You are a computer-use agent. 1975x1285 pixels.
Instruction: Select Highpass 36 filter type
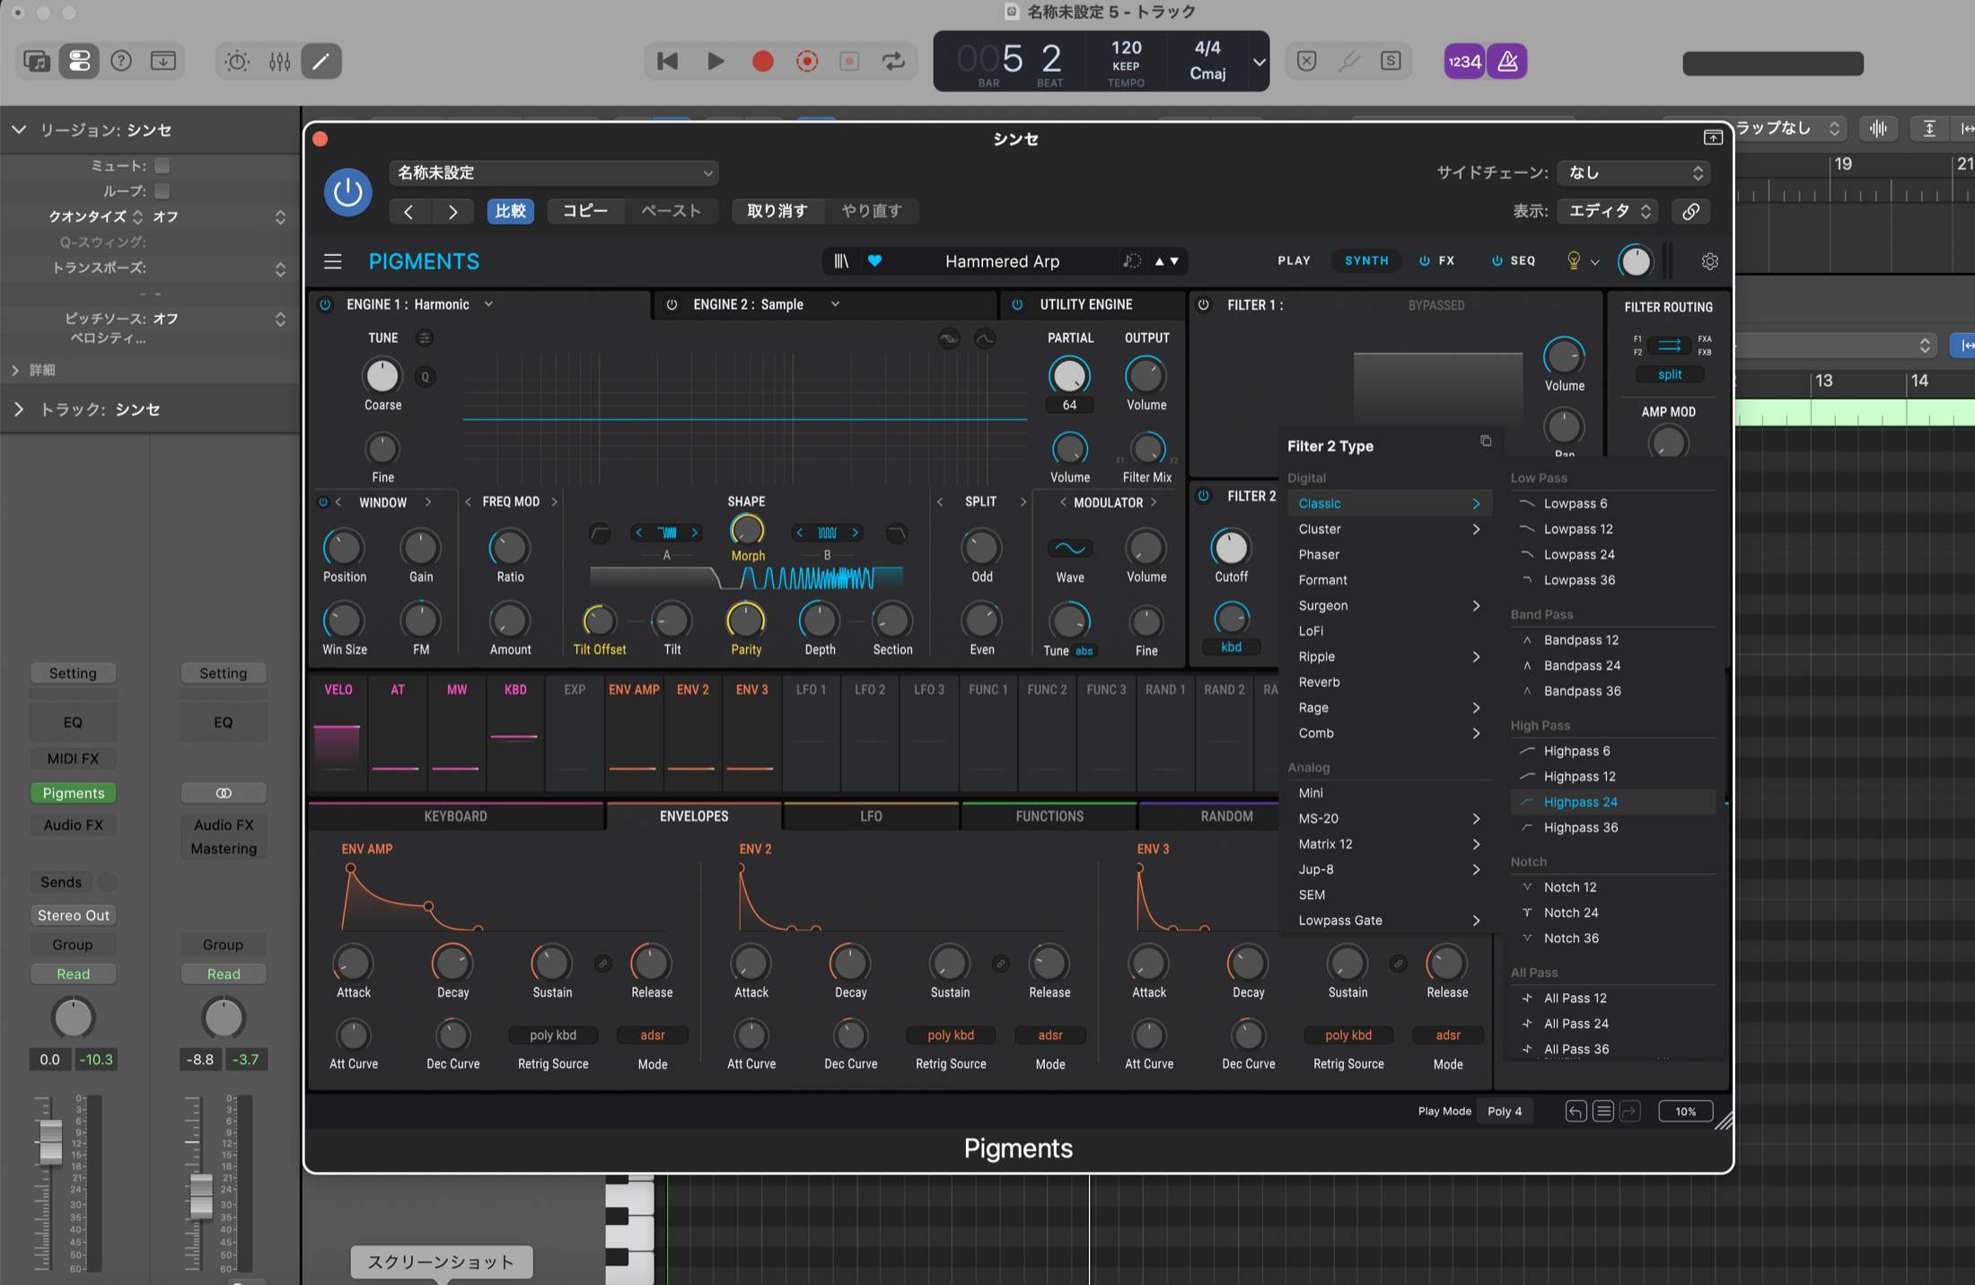coord(1612,827)
